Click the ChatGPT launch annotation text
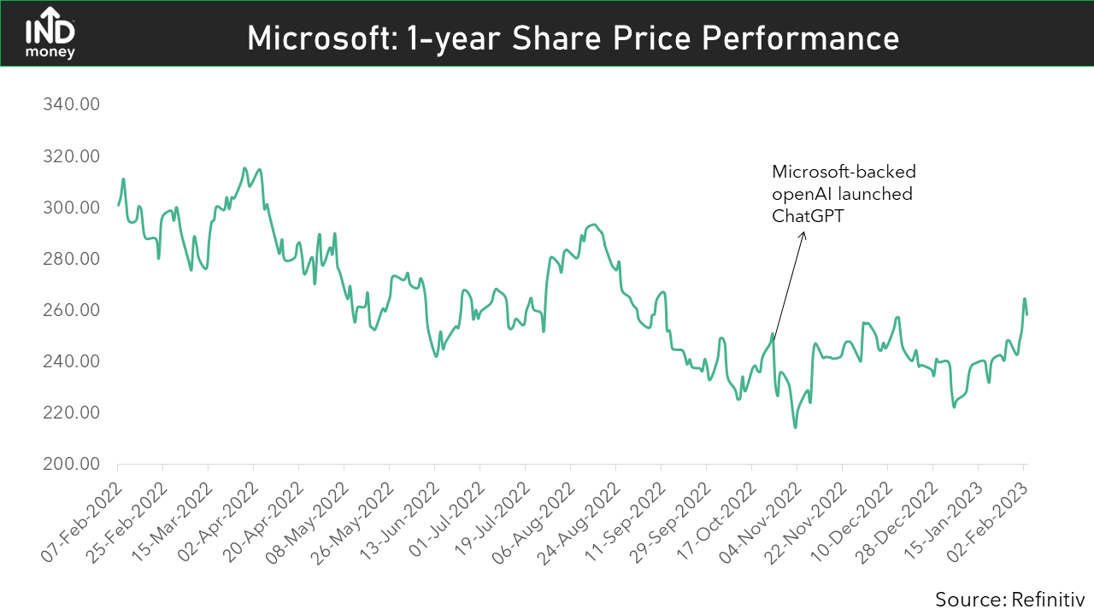This screenshot has height=615, width=1094. (x=842, y=194)
